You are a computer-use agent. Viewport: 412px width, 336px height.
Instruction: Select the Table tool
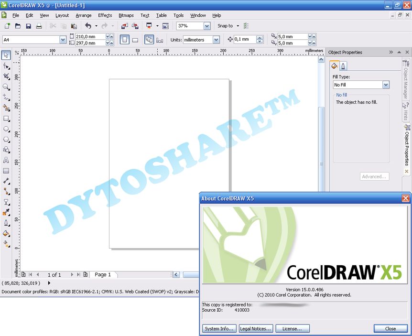pyautogui.click(x=6, y=171)
